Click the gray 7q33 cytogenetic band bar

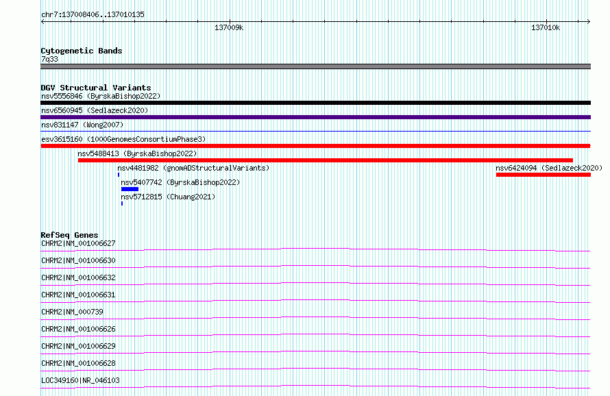point(315,66)
